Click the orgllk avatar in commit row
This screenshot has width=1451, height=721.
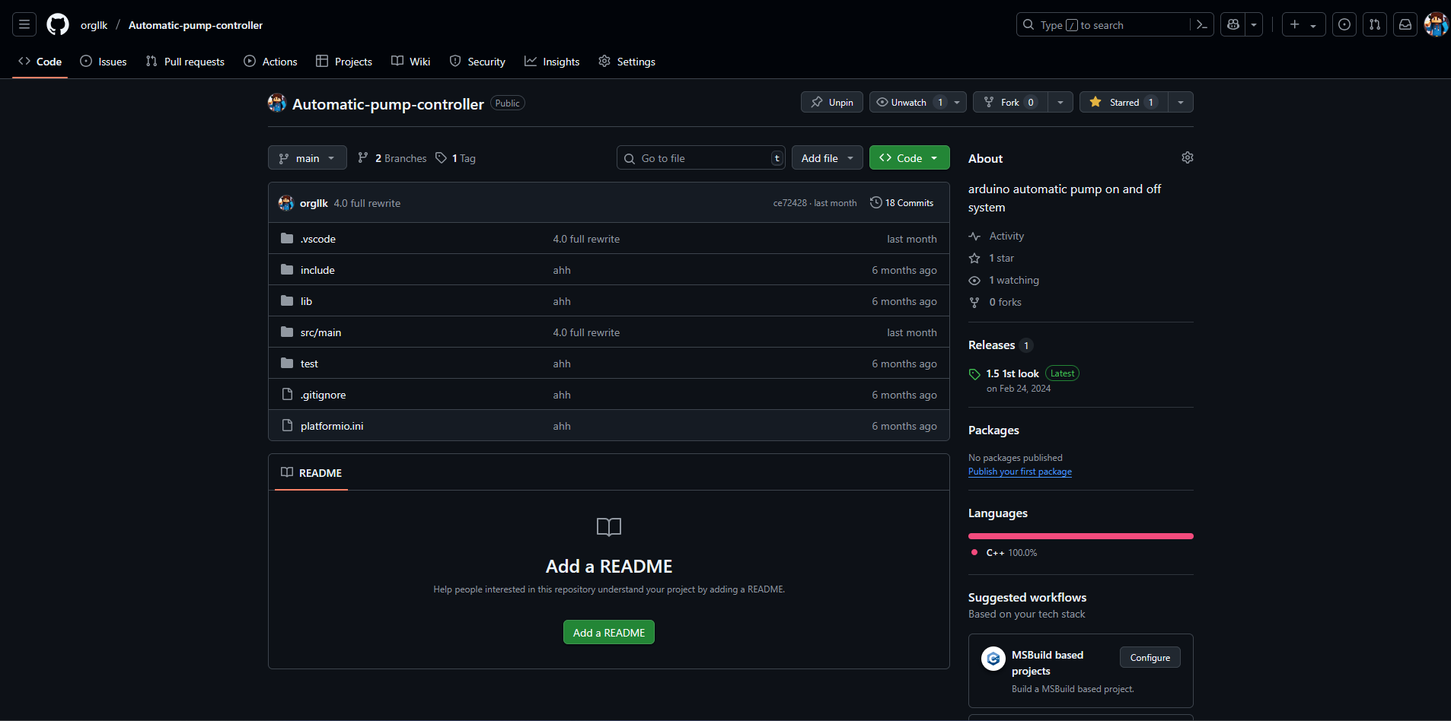click(286, 203)
